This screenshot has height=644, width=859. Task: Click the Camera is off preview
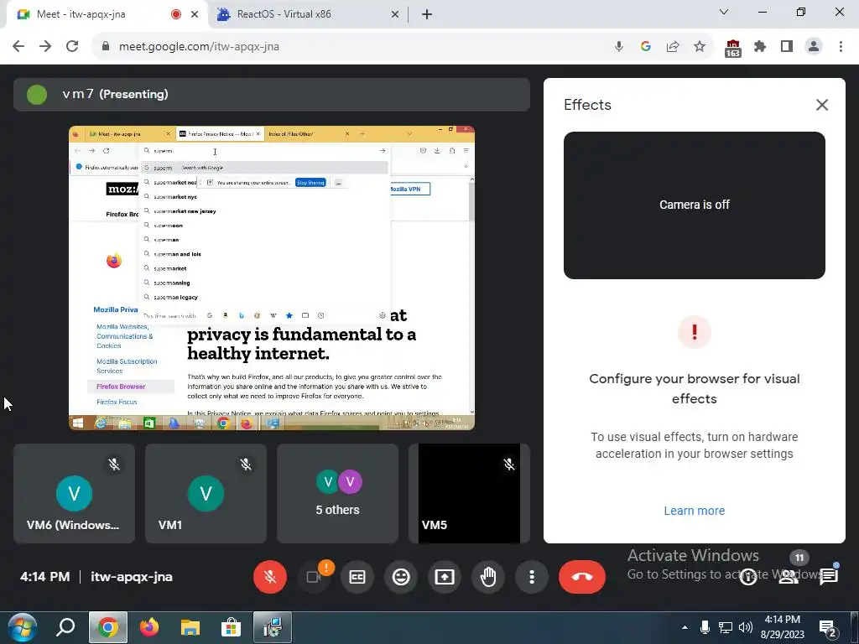coord(694,205)
